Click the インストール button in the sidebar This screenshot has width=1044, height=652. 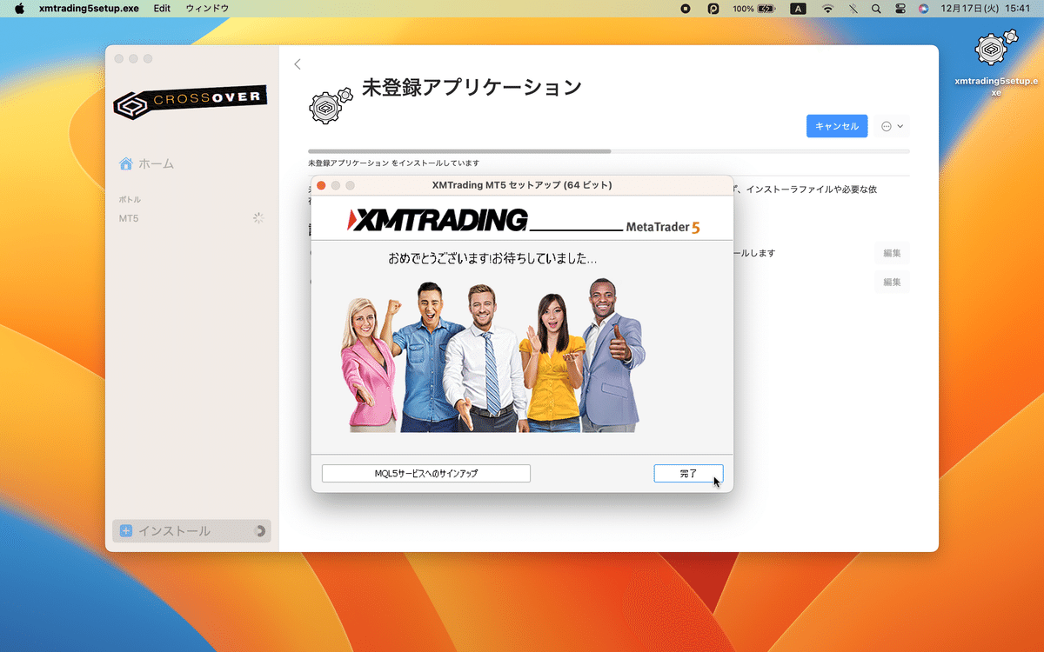click(191, 530)
